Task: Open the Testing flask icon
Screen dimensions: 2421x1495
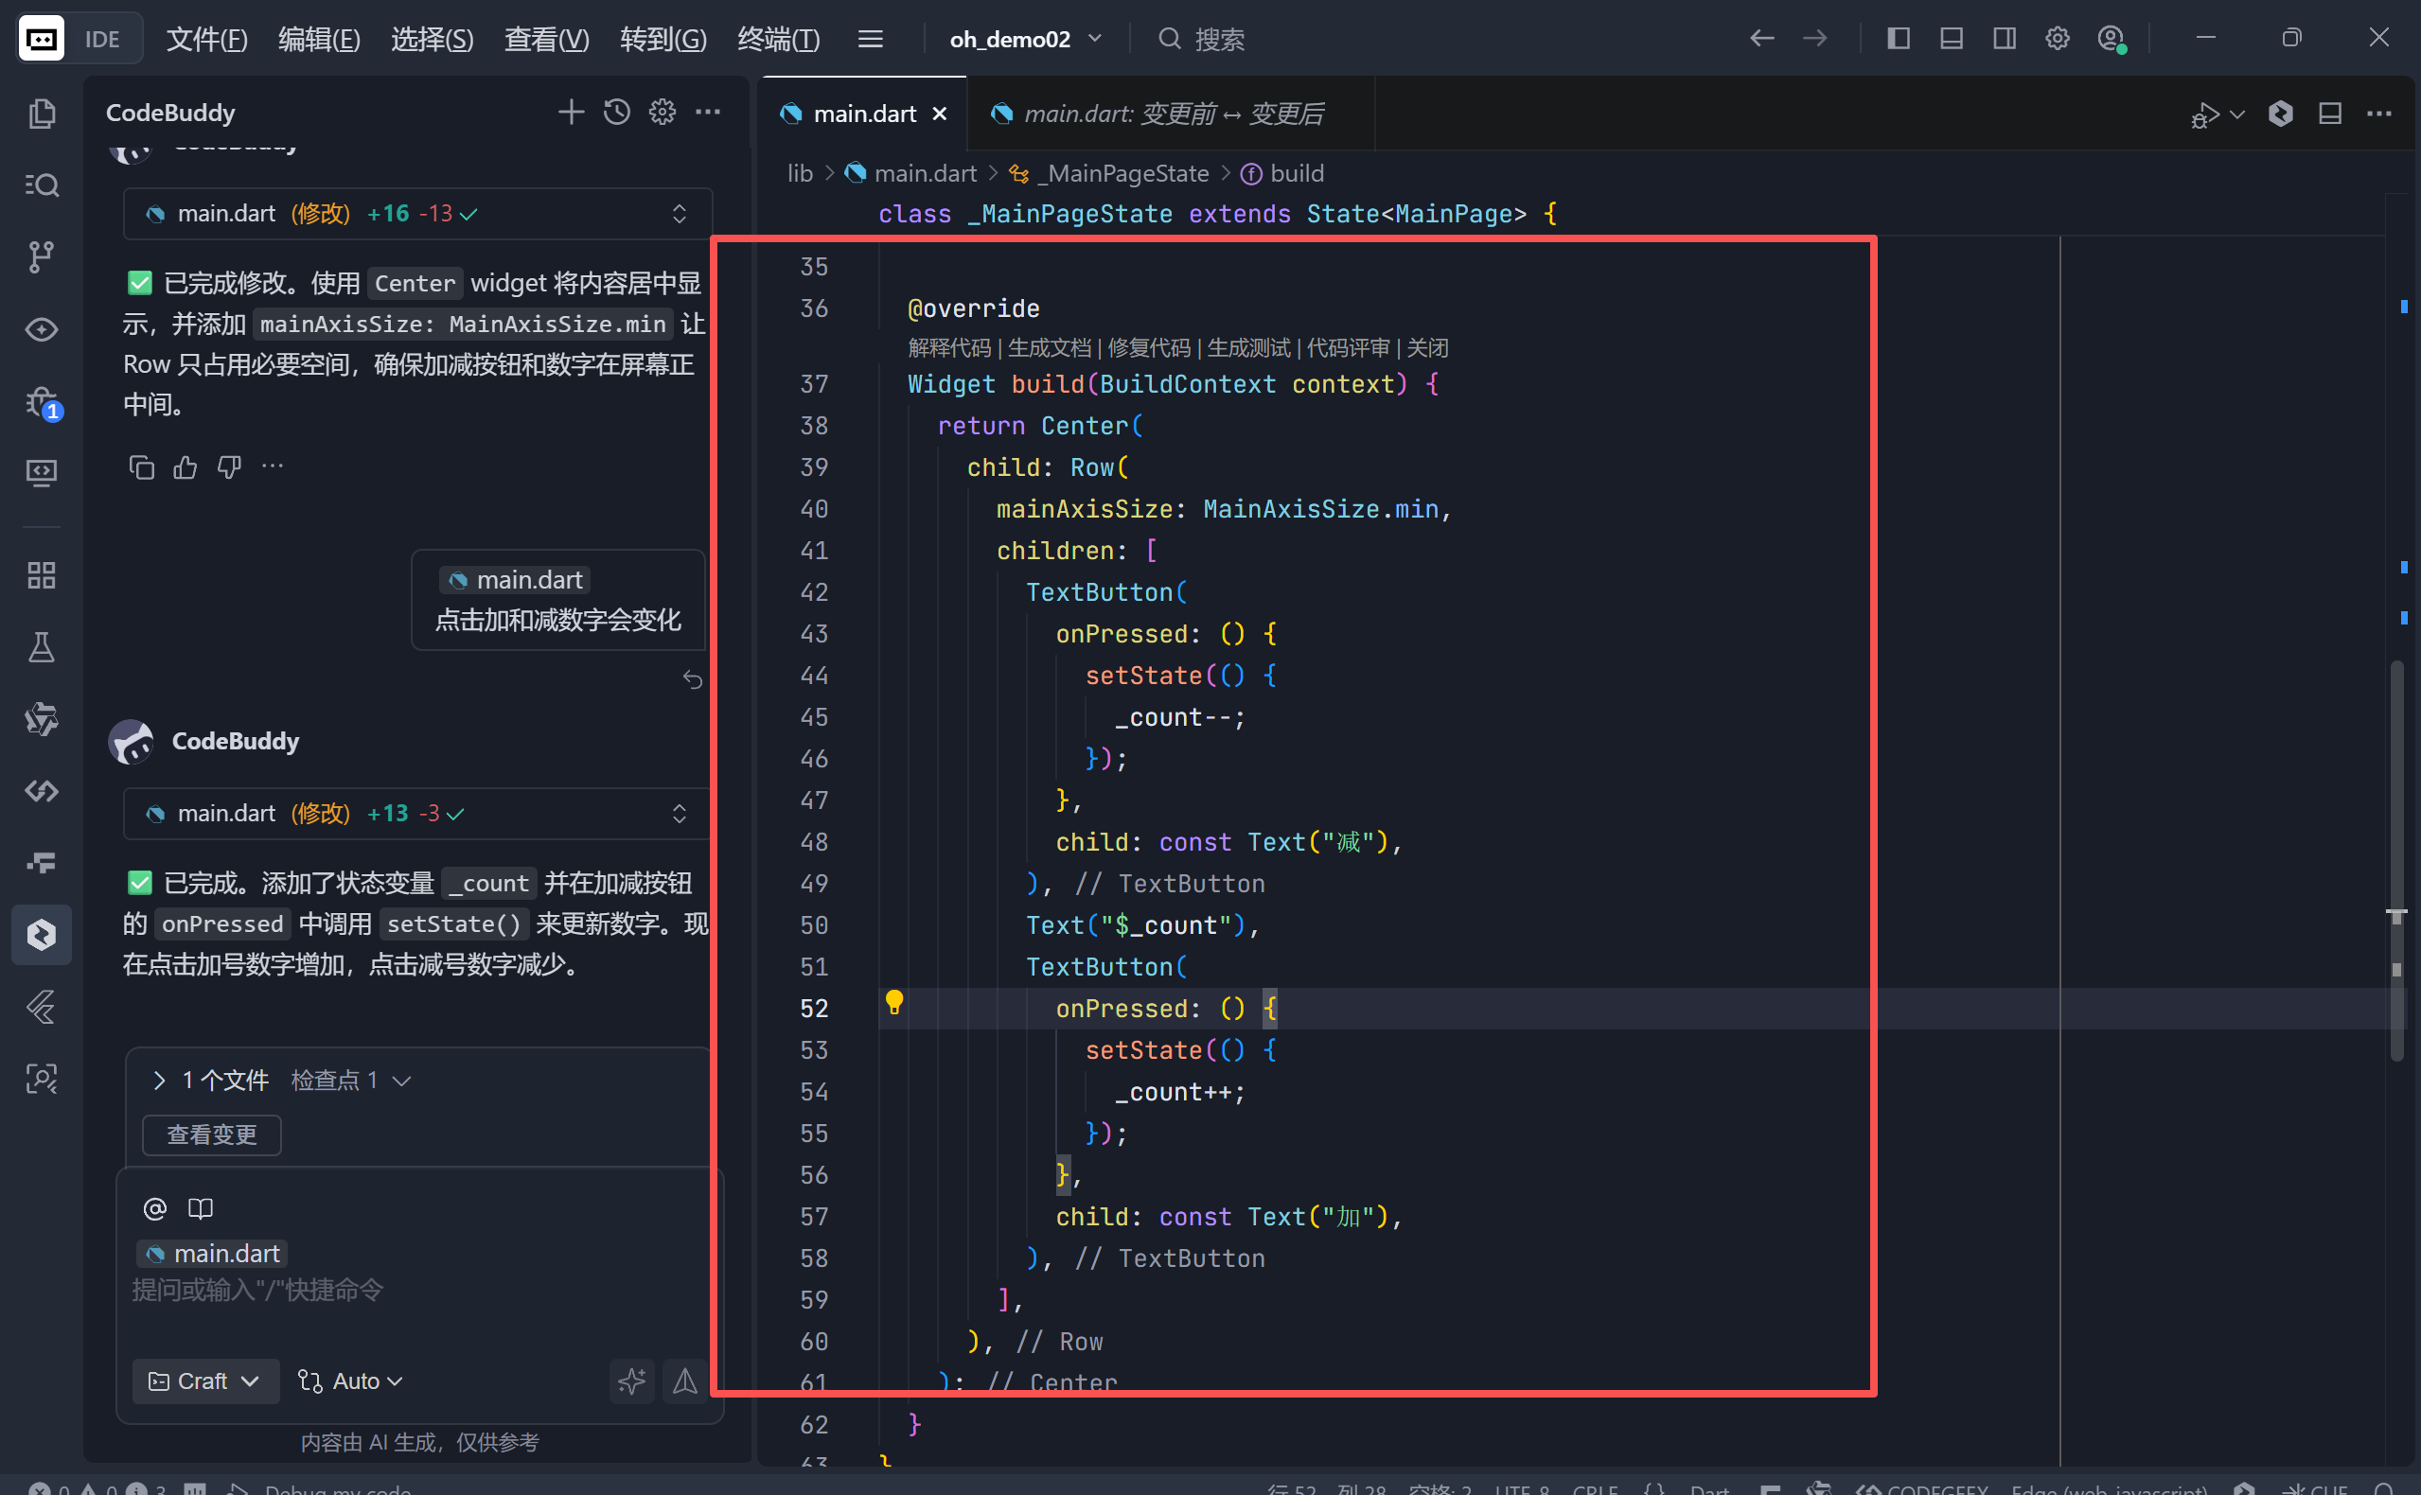Action: click(x=42, y=647)
